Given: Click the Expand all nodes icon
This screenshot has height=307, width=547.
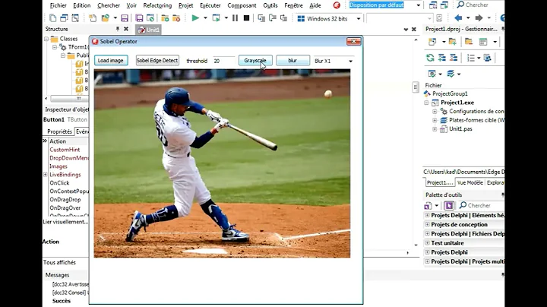Looking at the screenshot, I should [x=442, y=58].
